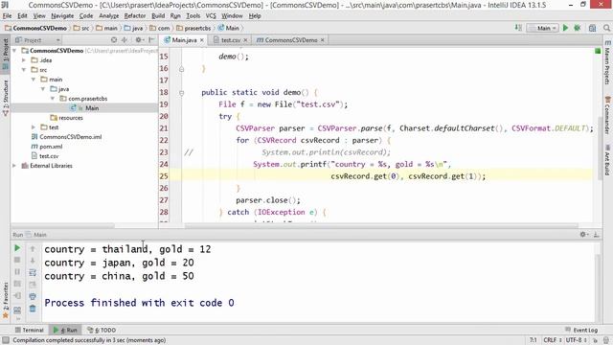
Task: Open Ant Build side panel
Action: 607,160
